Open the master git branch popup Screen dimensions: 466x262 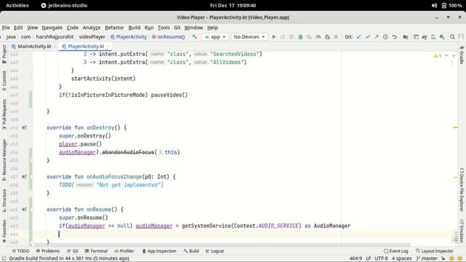pyautogui.click(x=427, y=258)
